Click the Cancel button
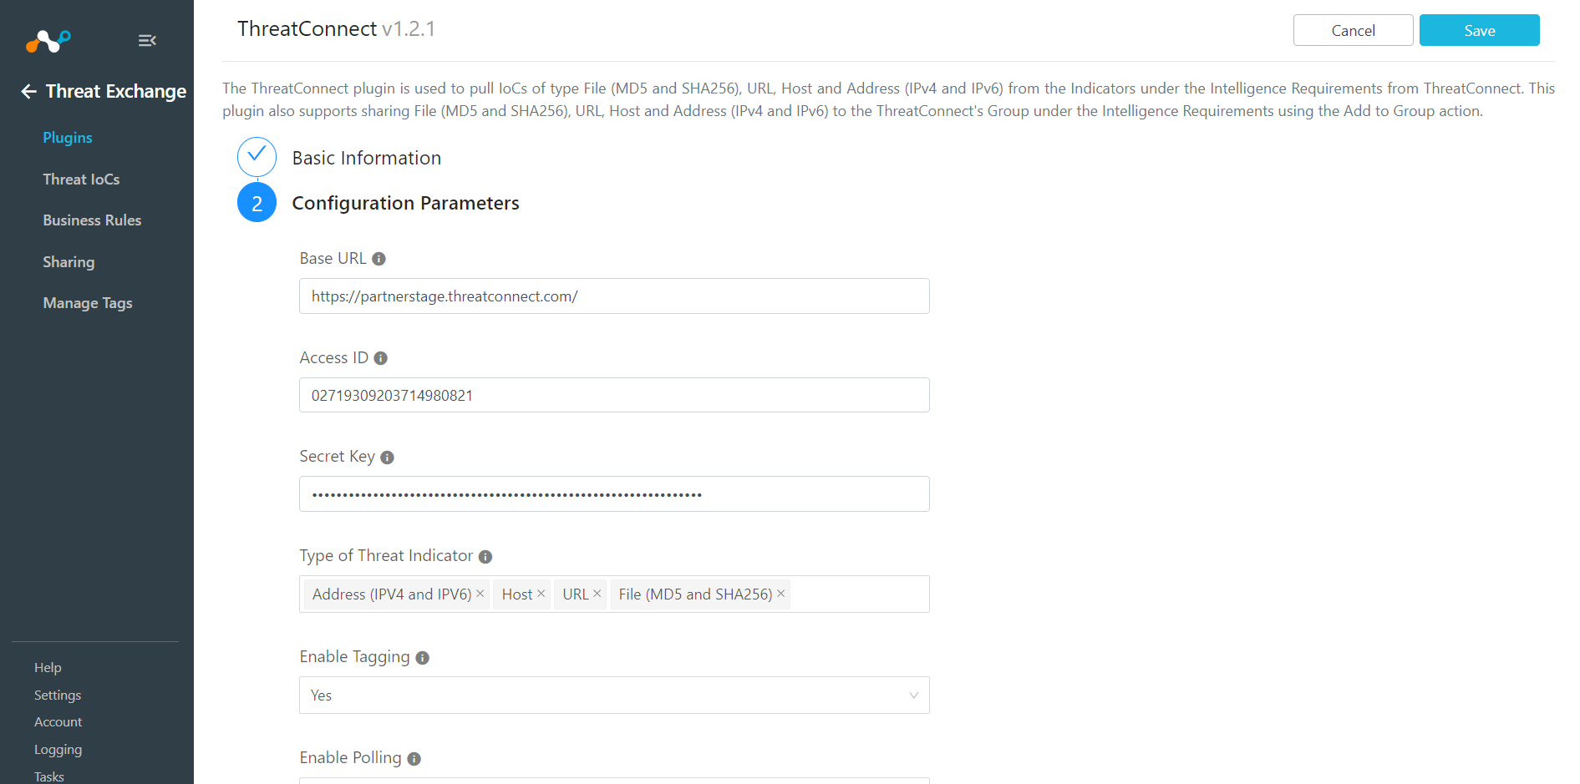The width and height of the screenshot is (1580, 784). (x=1353, y=30)
